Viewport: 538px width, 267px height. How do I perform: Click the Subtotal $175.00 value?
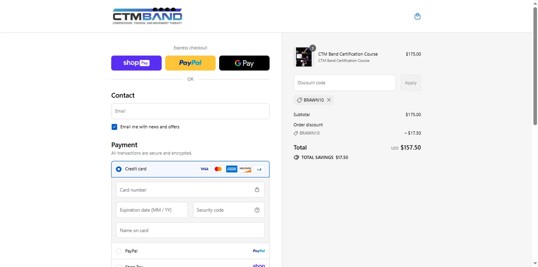point(413,115)
